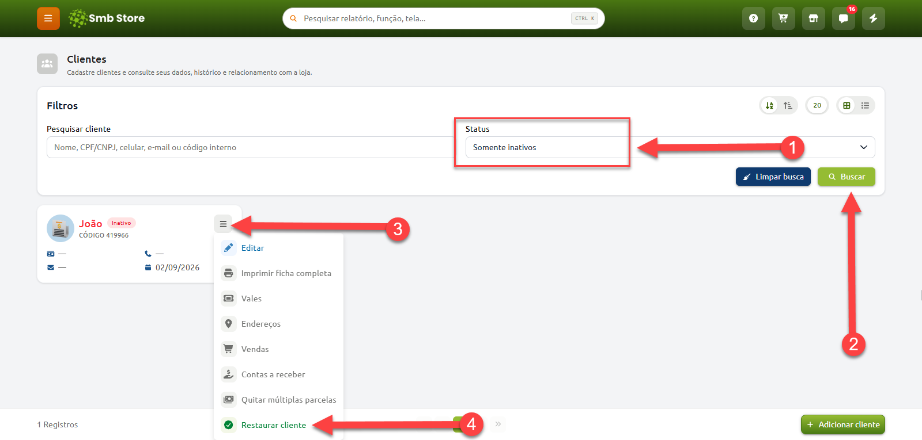Click the ID card icon on João's card
Screen dimensions: 922x440
click(x=51, y=254)
